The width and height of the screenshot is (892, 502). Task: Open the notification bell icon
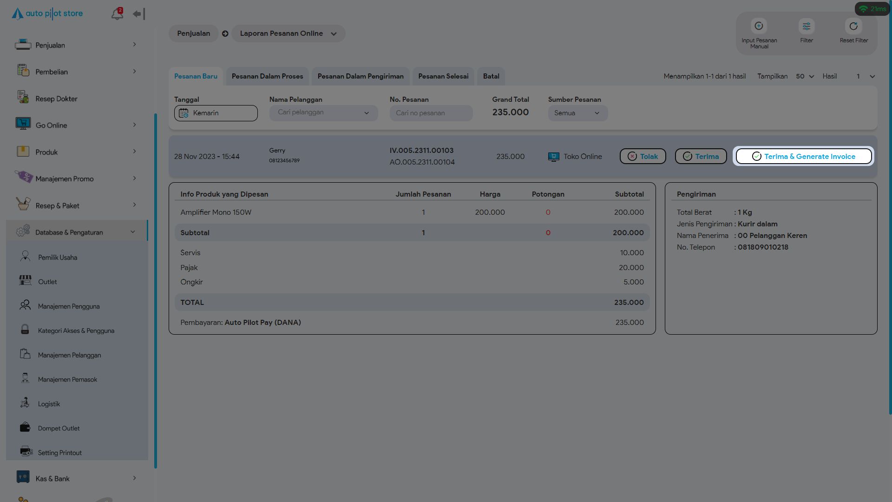coord(117,14)
